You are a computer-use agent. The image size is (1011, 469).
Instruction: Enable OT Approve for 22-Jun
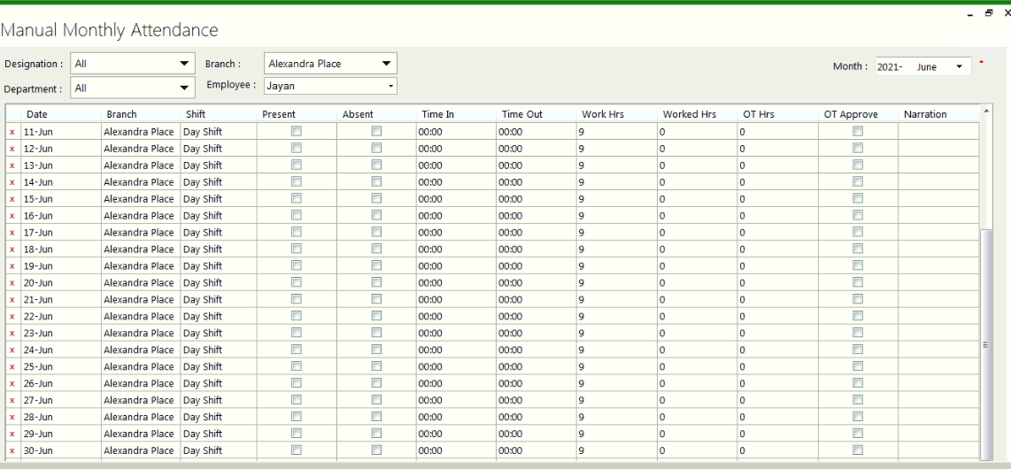(x=857, y=317)
